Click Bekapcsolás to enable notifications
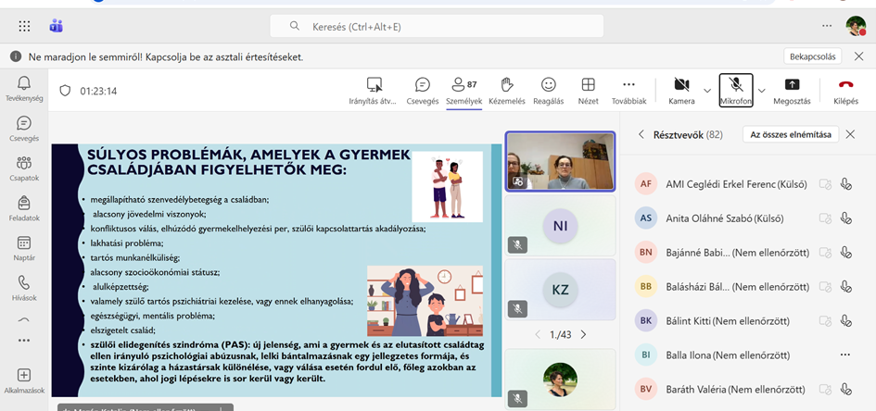The image size is (876, 411). 813,56
